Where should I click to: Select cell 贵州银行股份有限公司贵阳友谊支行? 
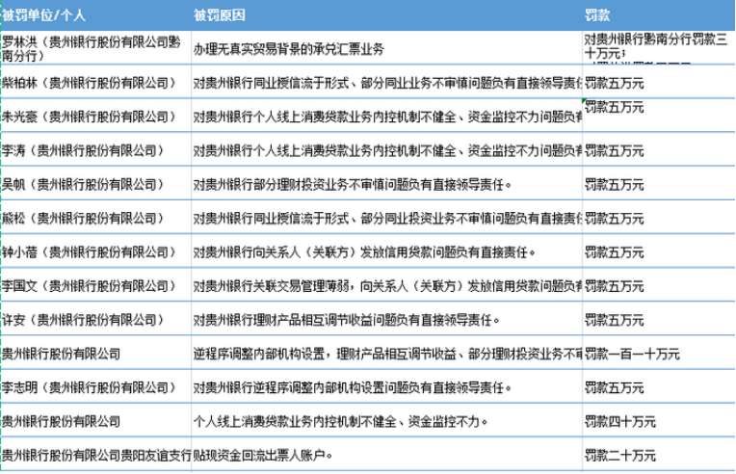(x=95, y=454)
